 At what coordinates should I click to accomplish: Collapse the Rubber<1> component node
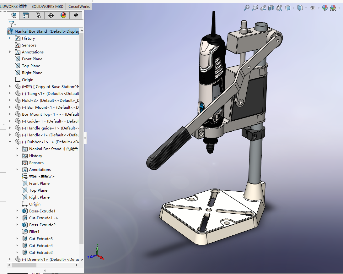10,142
